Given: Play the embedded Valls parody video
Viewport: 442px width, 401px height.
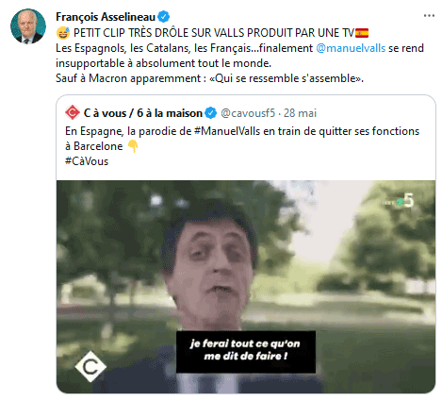Looking at the screenshot, I should (x=246, y=287).
